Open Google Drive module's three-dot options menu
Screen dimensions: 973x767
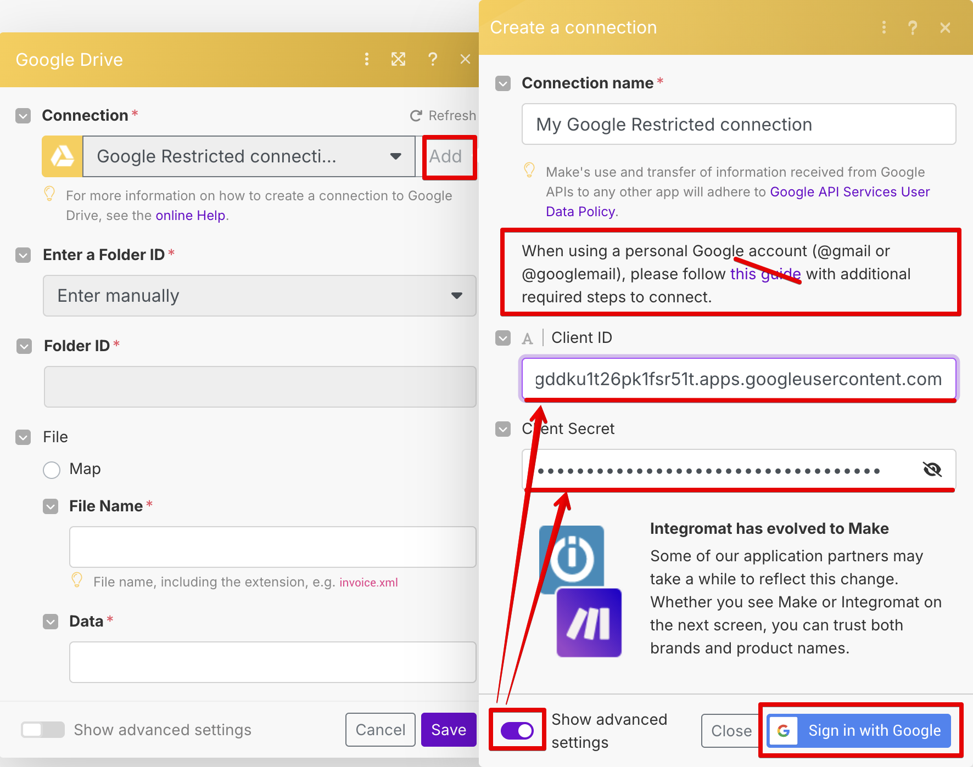click(x=367, y=59)
